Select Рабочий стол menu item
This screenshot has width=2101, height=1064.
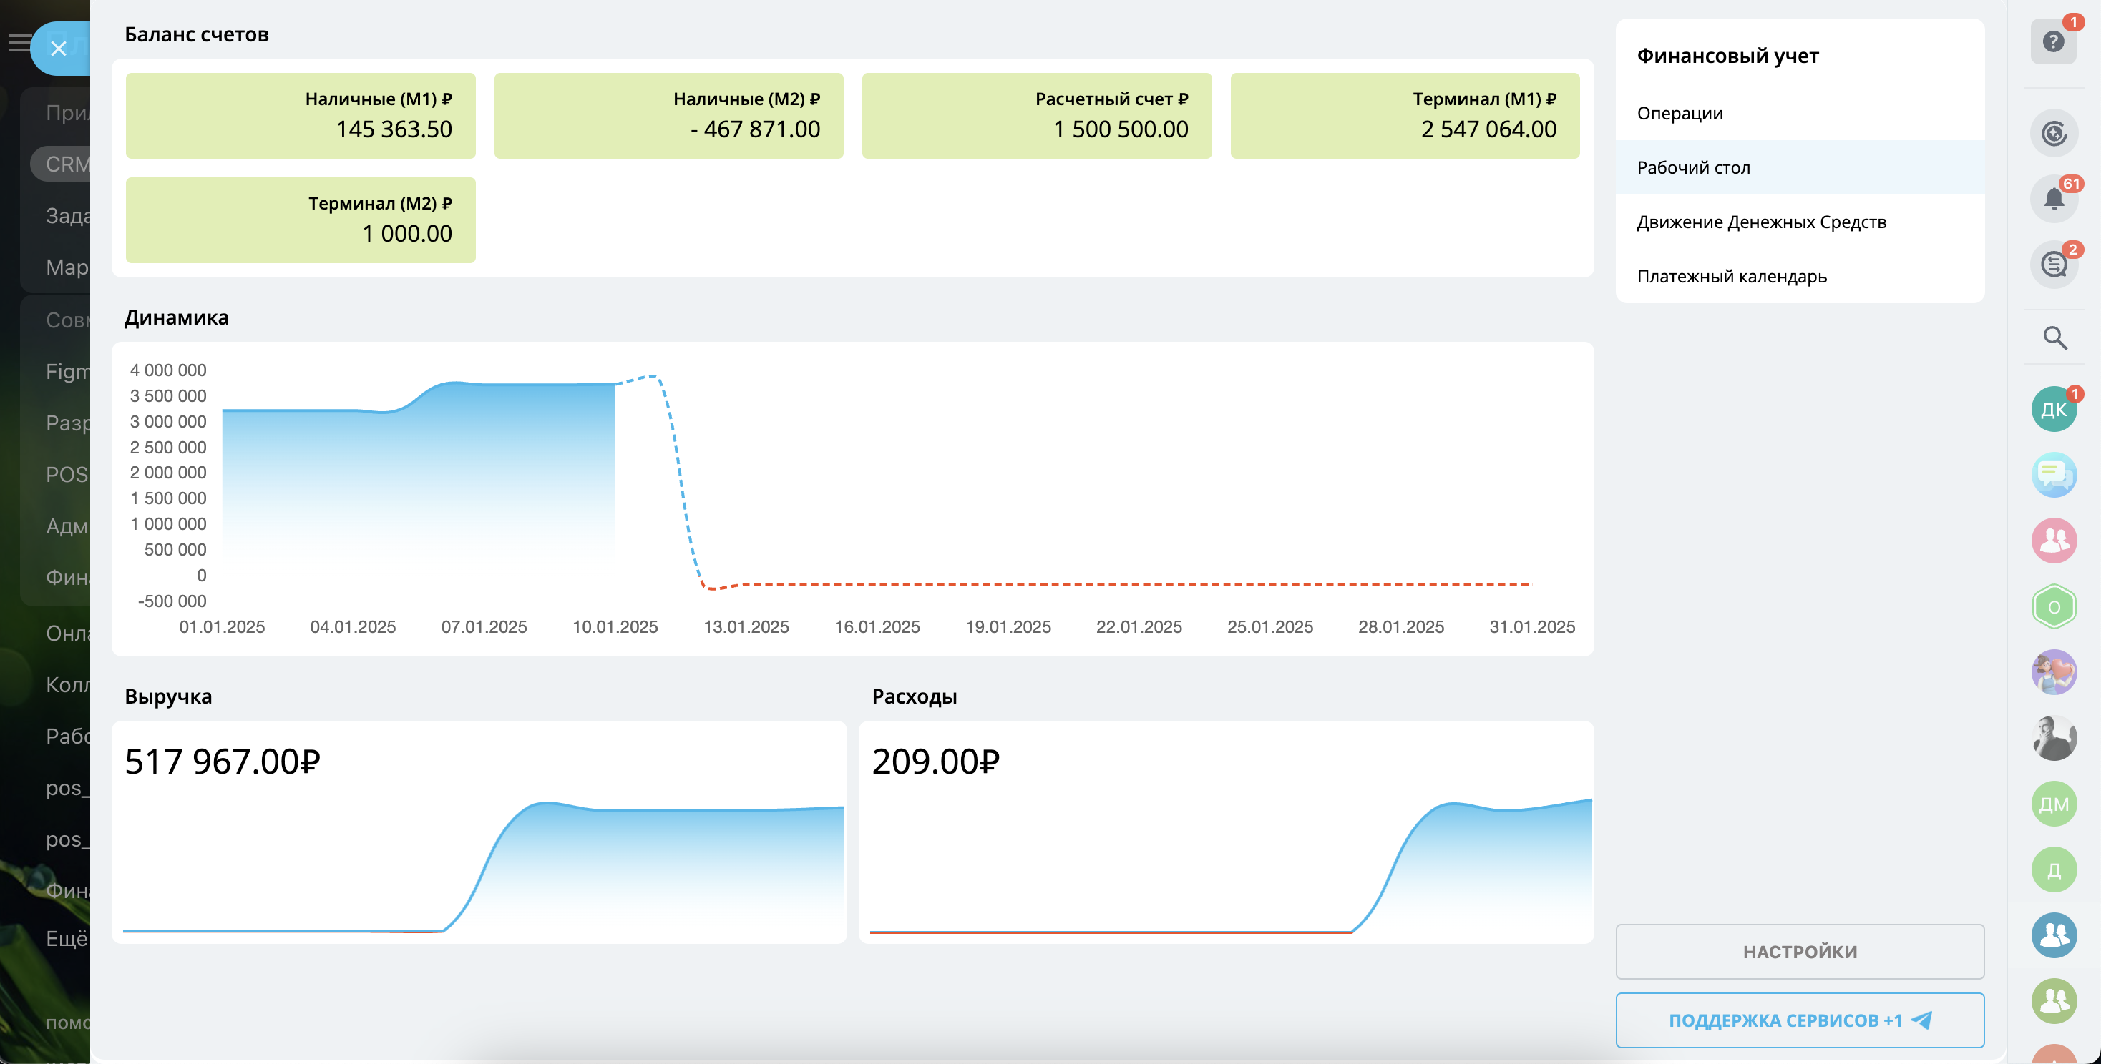coord(1693,168)
